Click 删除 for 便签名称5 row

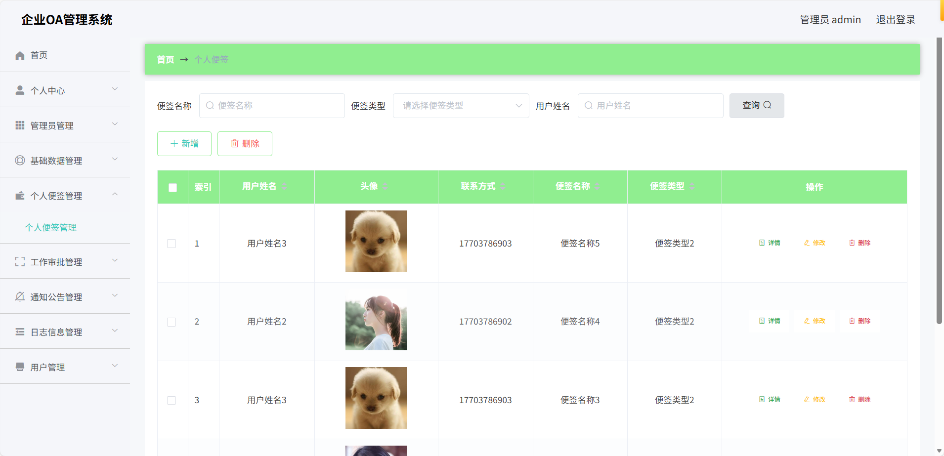(859, 243)
